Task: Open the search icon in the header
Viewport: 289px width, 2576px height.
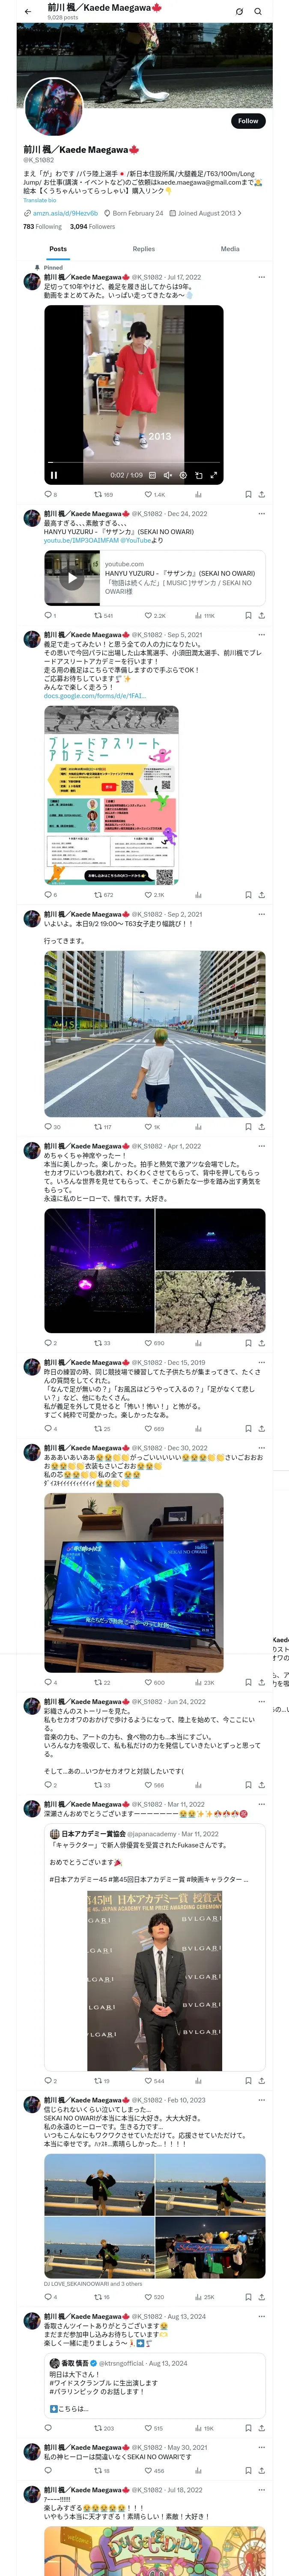Action: point(258,12)
